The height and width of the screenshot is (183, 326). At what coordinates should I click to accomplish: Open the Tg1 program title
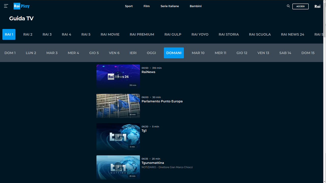point(144,131)
